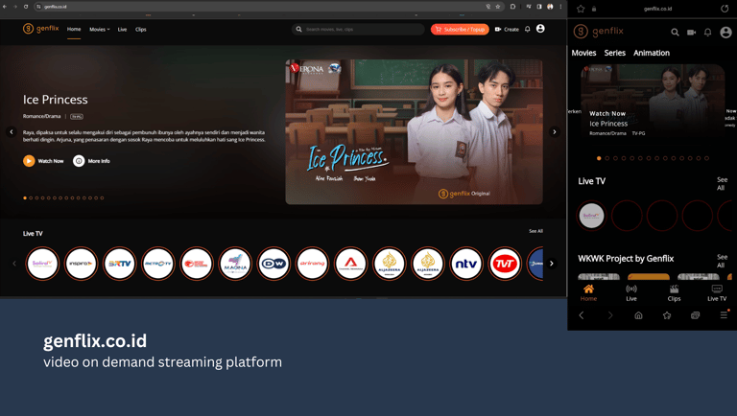Open Salira TV channel in mobile view
This screenshot has height=416, width=737.
coord(592,216)
